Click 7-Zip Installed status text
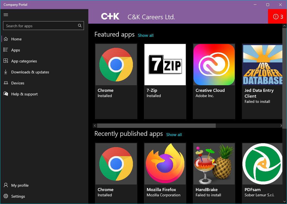Viewport: 287px width, 204px height. point(154,96)
